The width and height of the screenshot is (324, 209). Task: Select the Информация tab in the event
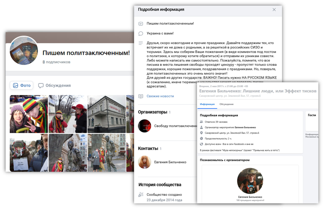pyautogui.click(x=207, y=104)
